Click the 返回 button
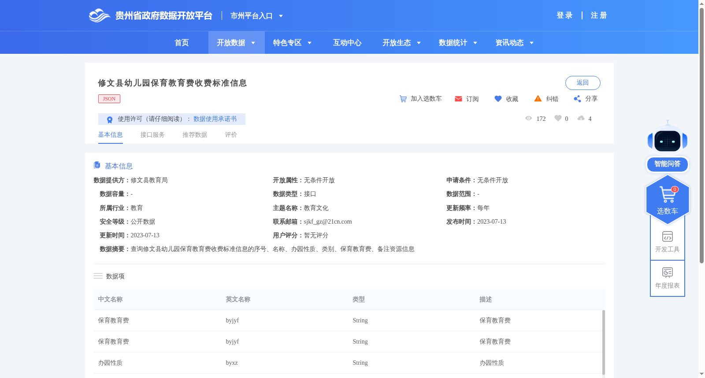The height and width of the screenshot is (378, 705). click(x=583, y=83)
